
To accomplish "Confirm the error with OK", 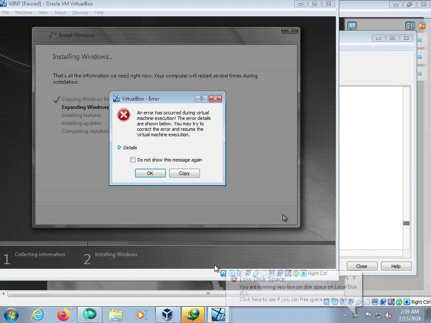I will [150, 173].
